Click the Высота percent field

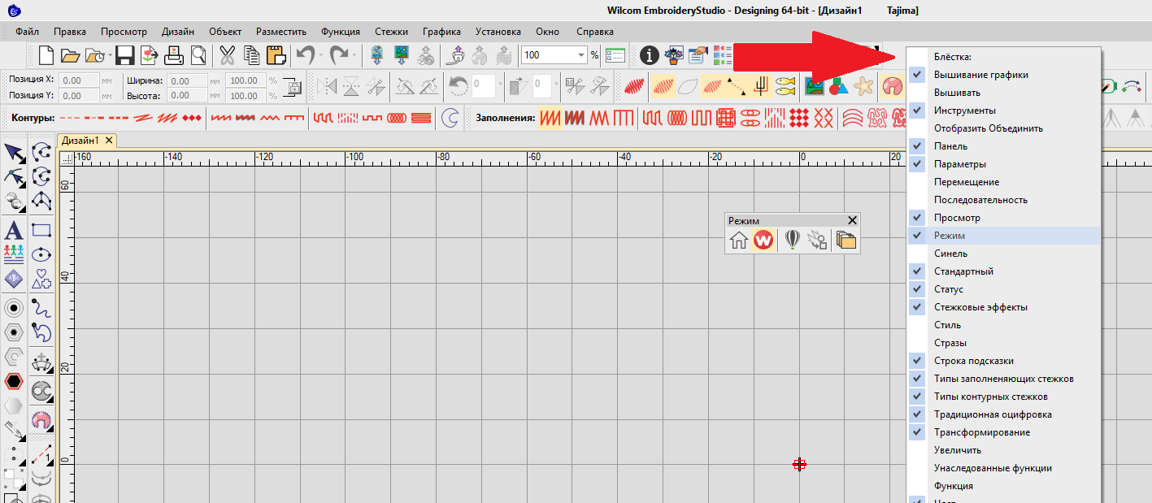pyautogui.click(x=245, y=95)
